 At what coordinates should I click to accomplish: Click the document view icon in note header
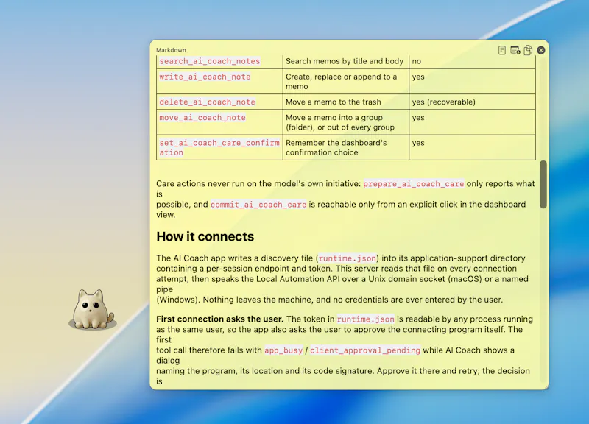tap(502, 50)
